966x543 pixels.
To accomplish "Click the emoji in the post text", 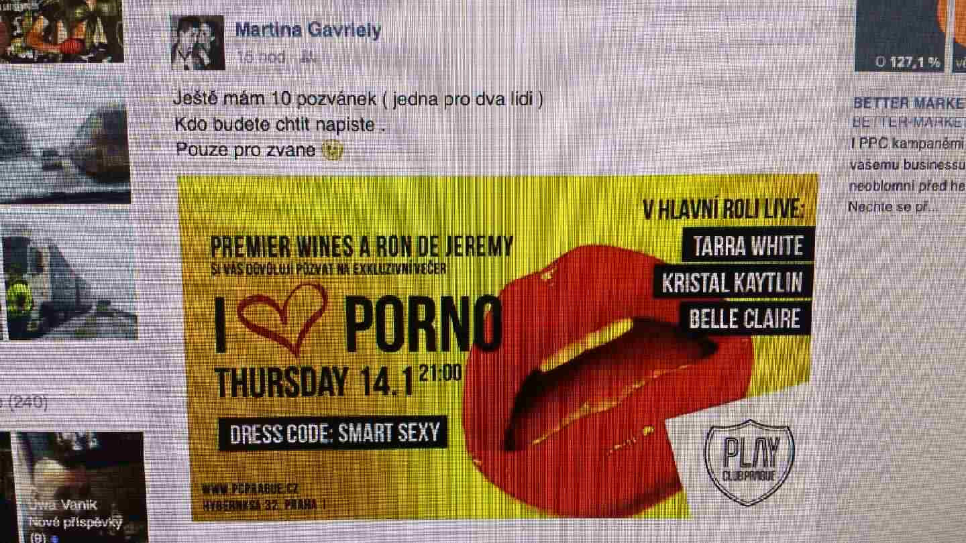I will 332,150.
